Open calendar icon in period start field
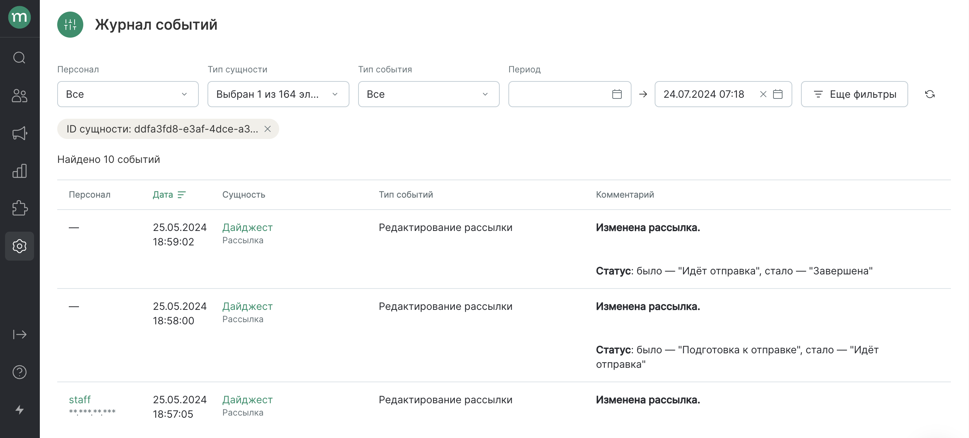Screen dimensions: 969x438 tap(617, 94)
